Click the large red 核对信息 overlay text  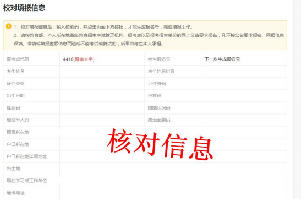160,144
